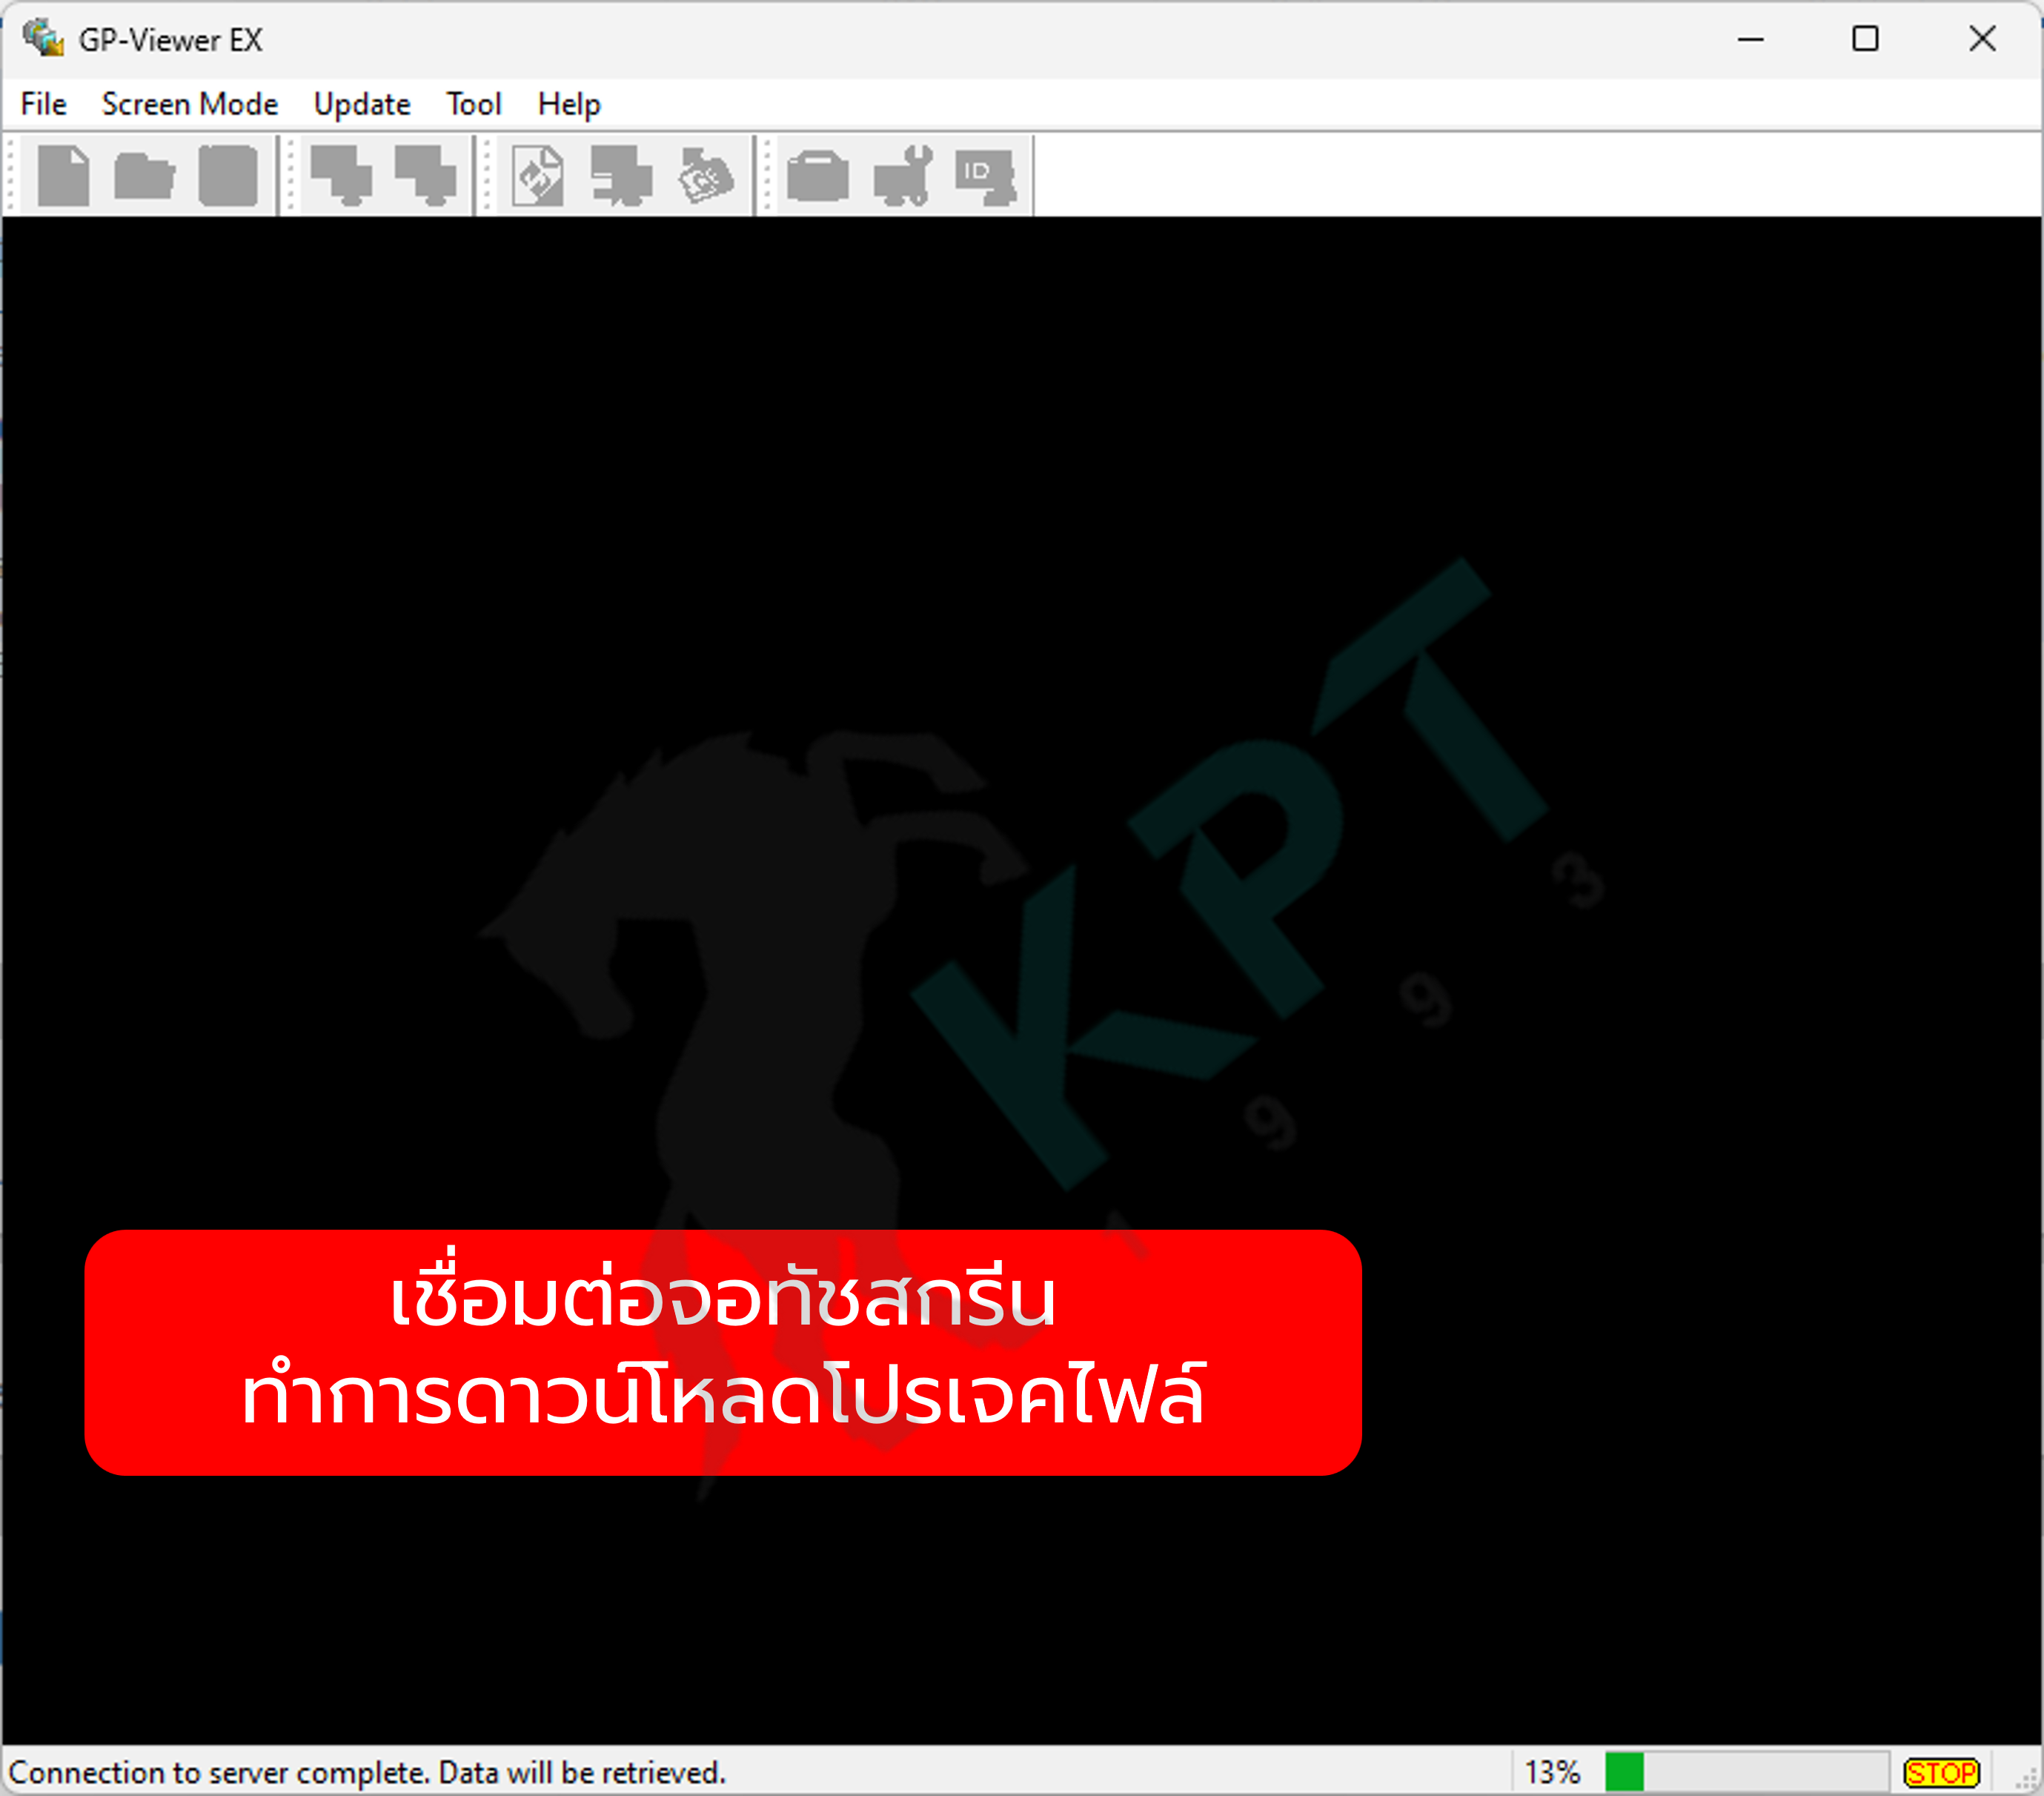This screenshot has width=2044, height=1796.
Task: Click the save disk toolbar icon
Action: coord(228,176)
